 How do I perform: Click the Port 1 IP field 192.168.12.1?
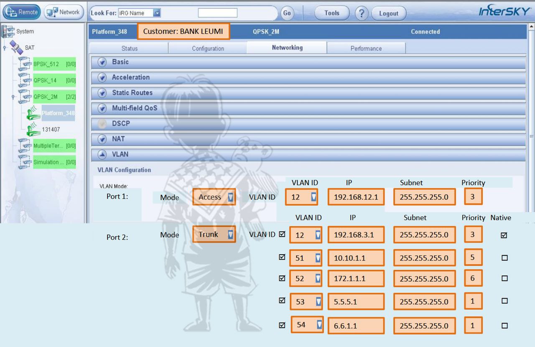coord(356,197)
